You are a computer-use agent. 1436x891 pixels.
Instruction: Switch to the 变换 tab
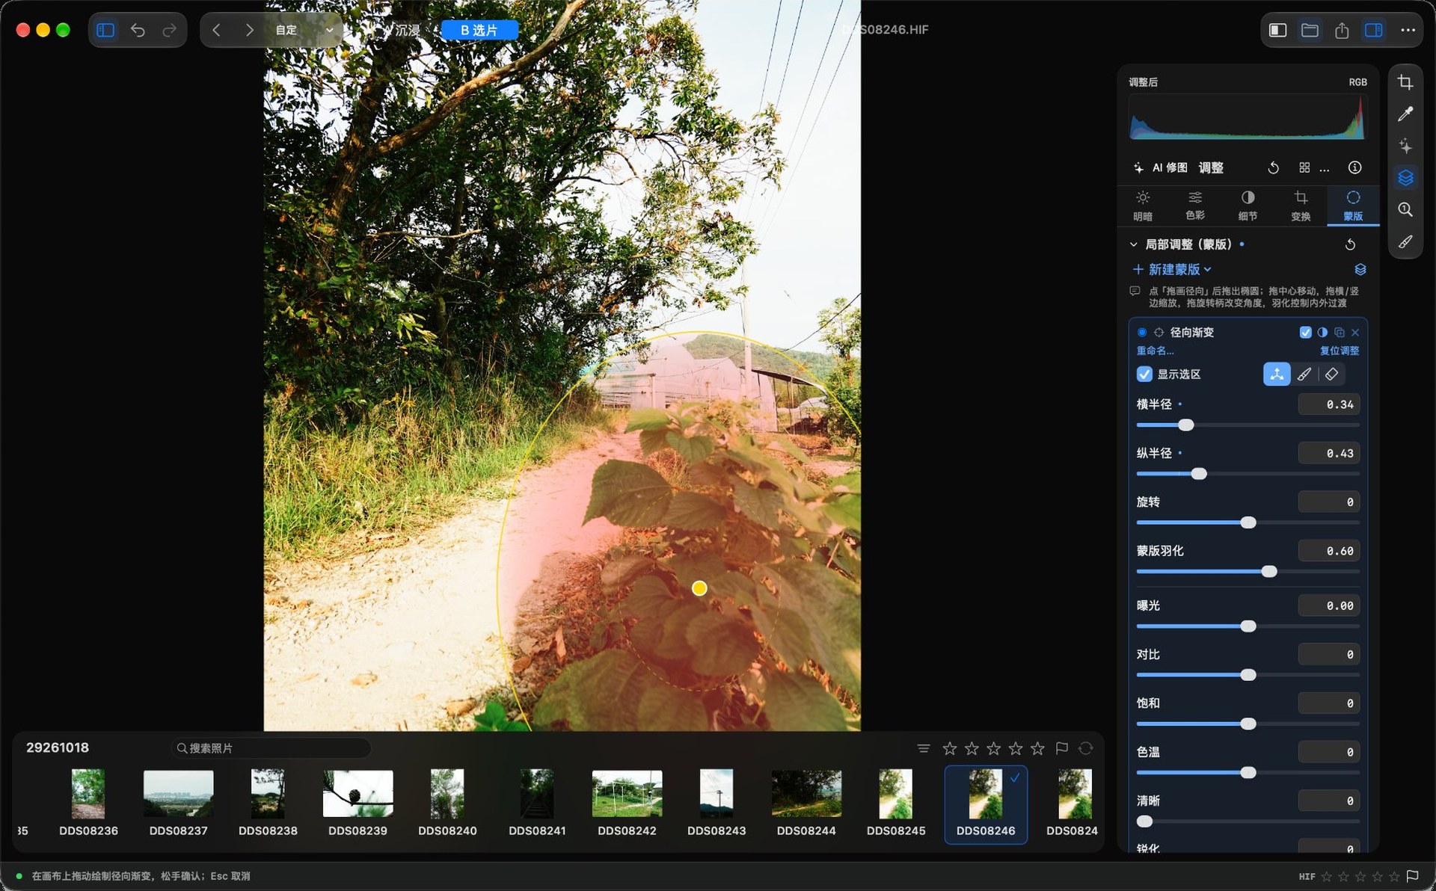[1301, 206]
